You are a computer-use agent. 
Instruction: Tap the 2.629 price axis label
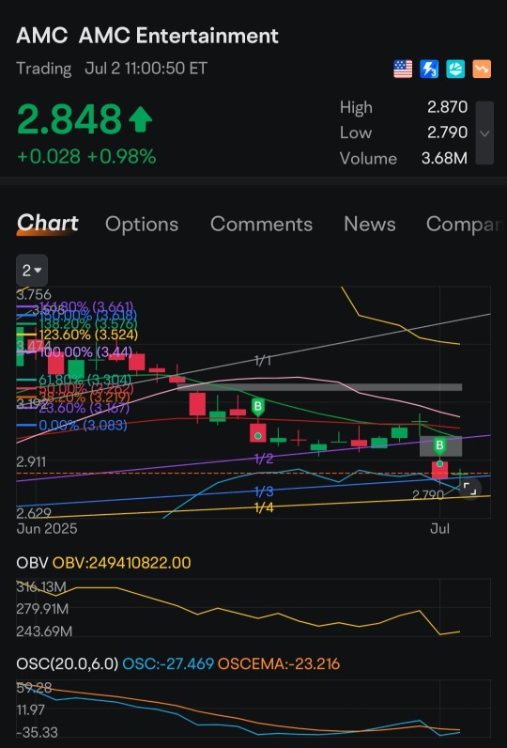click(x=34, y=513)
